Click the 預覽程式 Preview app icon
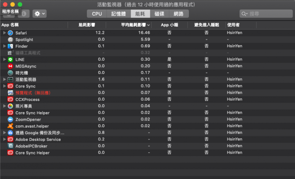This screenshot has height=179, width=295. point(10,93)
